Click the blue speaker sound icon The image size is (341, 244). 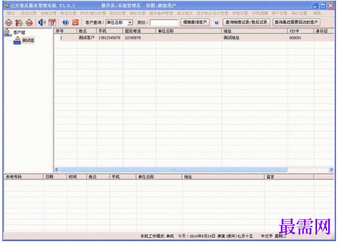[42, 22]
